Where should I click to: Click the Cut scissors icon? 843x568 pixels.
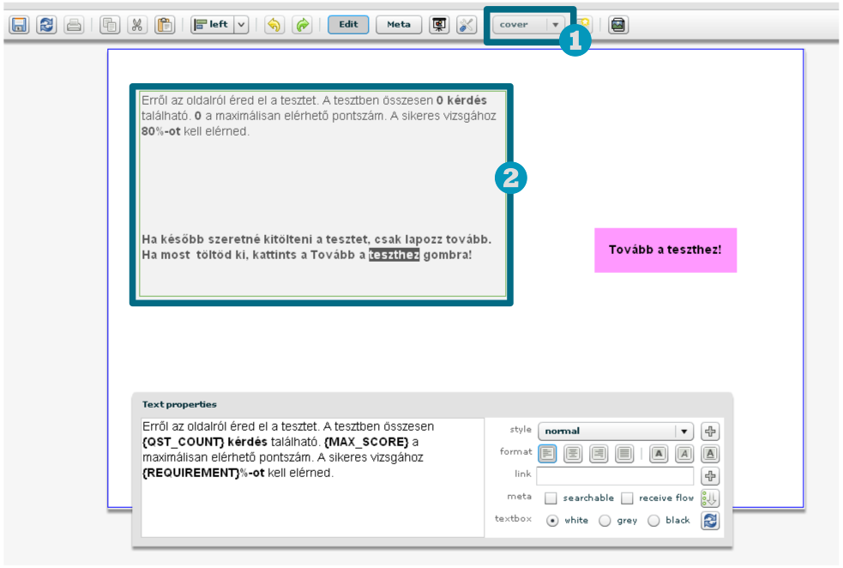click(137, 25)
